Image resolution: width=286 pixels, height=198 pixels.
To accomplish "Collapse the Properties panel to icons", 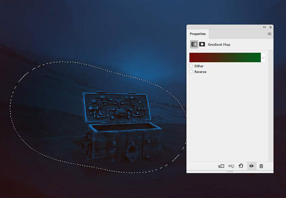I will (x=264, y=27).
